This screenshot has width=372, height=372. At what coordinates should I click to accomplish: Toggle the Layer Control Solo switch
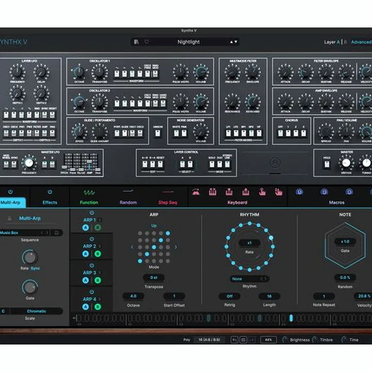point(212,164)
